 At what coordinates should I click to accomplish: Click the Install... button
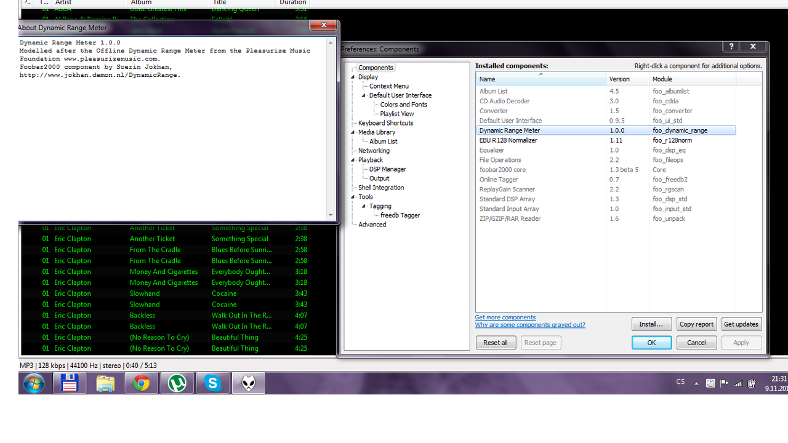coord(651,324)
